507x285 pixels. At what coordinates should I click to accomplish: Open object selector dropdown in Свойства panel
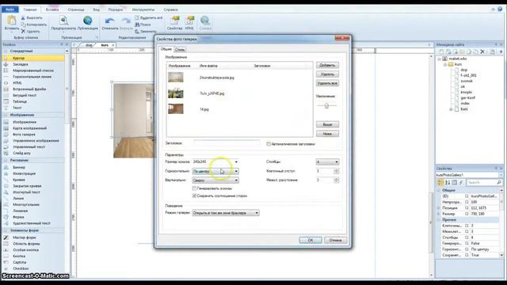pos(501,175)
